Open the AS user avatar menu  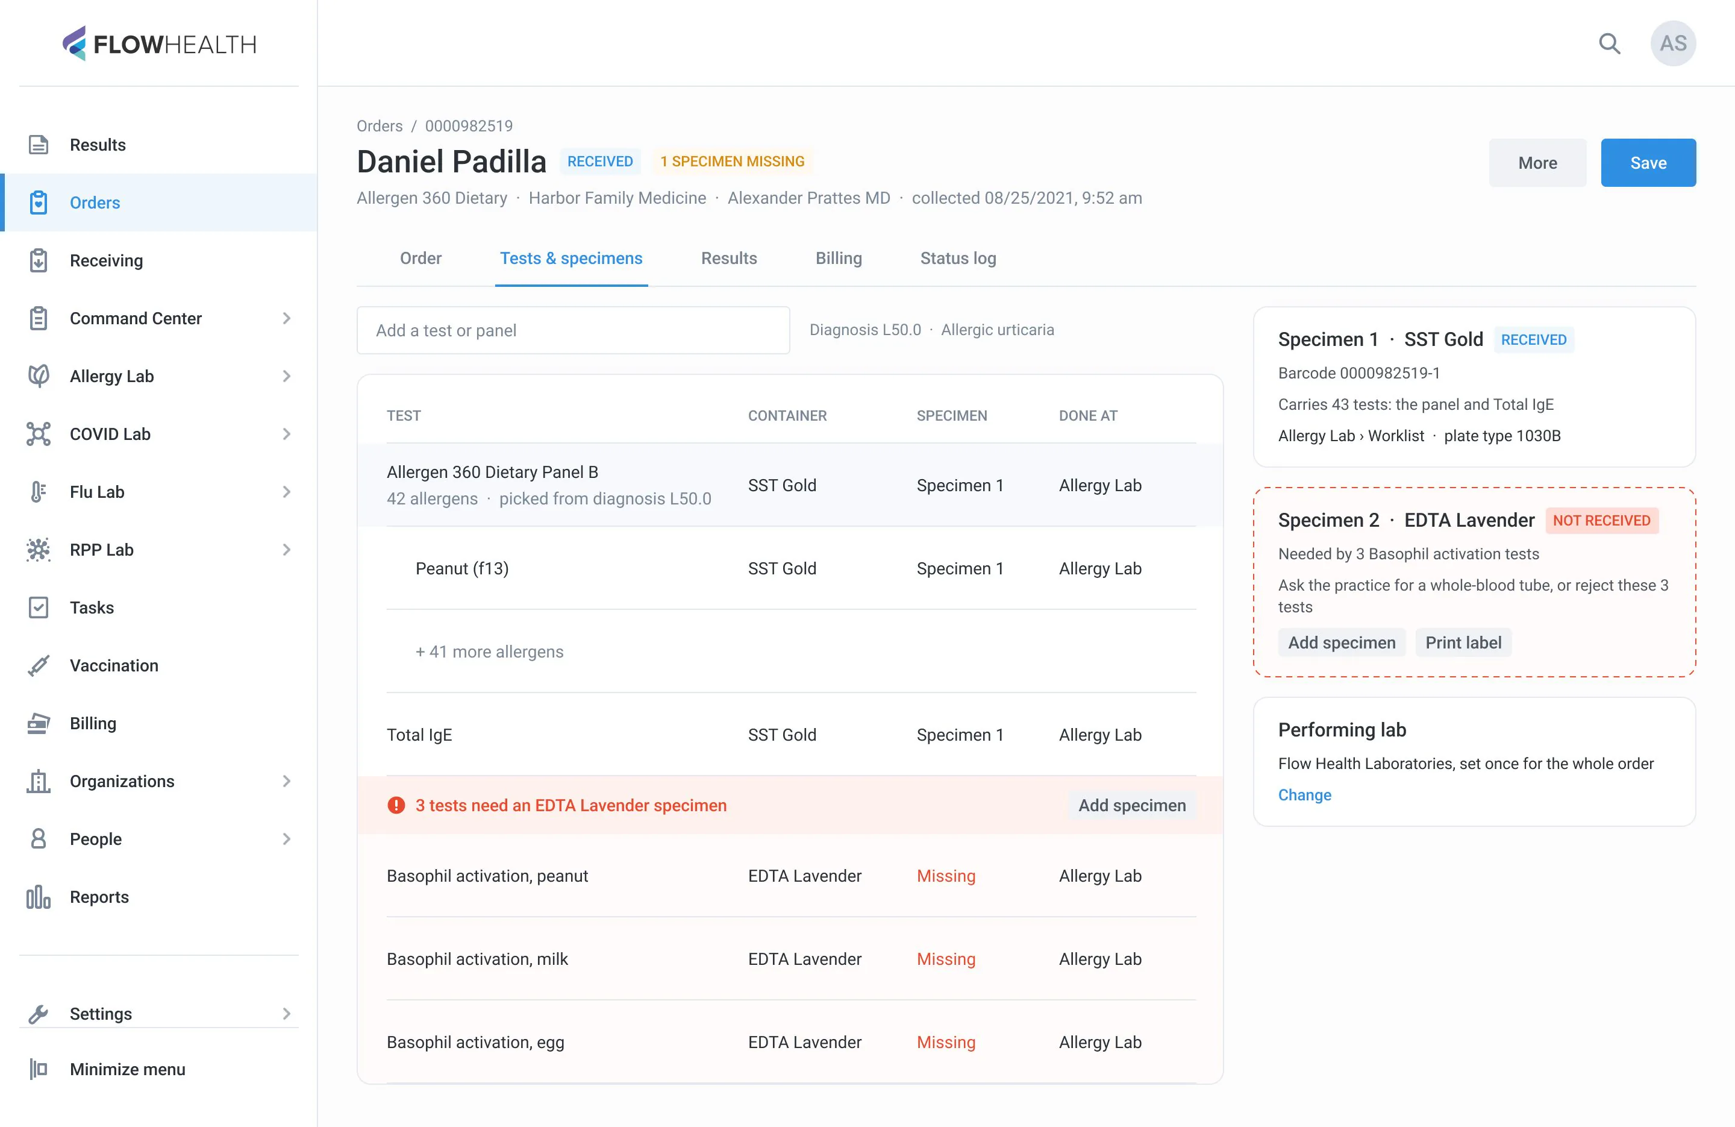1673,44
